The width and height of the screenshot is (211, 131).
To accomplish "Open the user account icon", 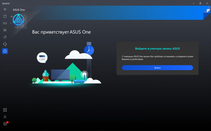I will [5, 117].
